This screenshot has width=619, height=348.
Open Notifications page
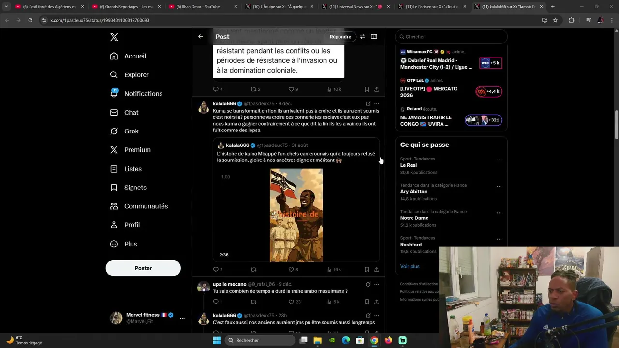tap(136, 94)
